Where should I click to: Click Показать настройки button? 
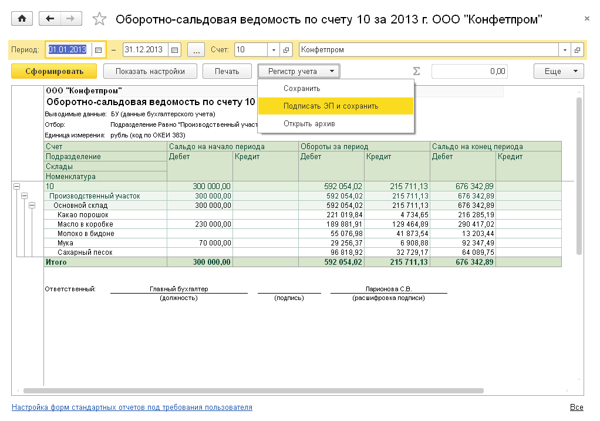[150, 71]
